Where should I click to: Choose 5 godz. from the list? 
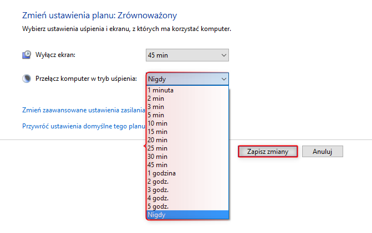[187, 206]
